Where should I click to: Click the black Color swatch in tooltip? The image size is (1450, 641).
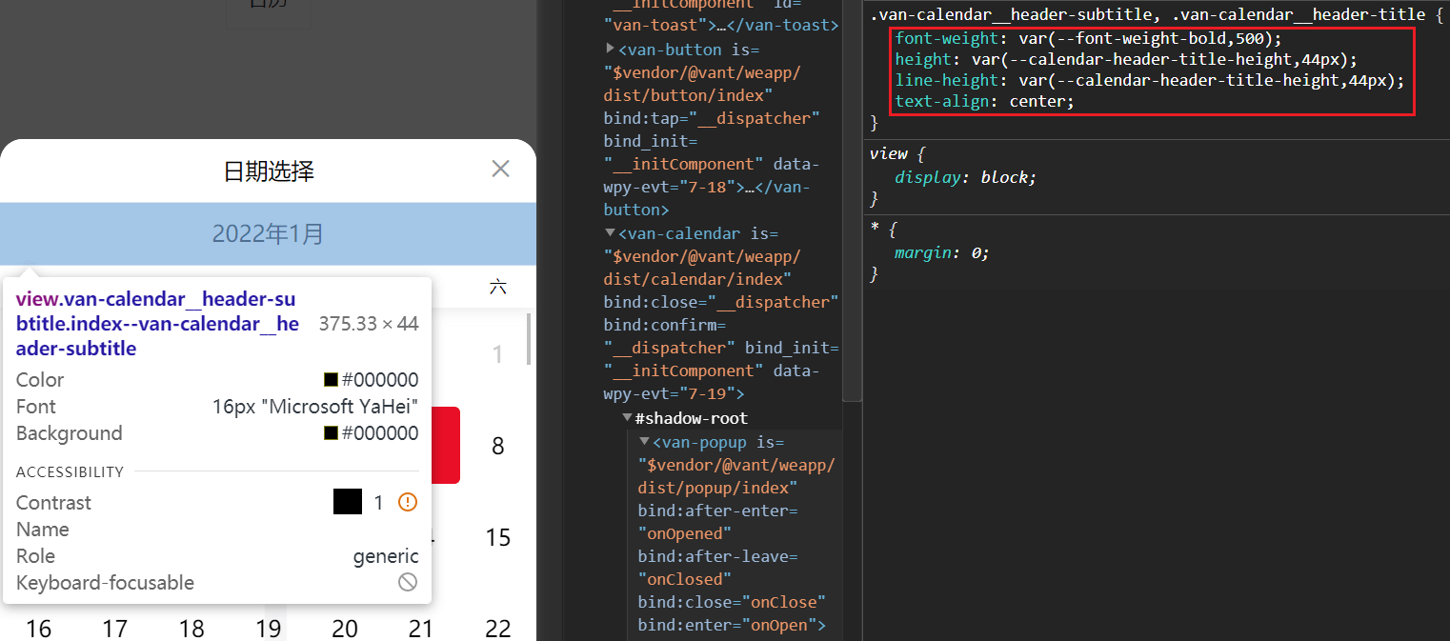coord(331,379)
